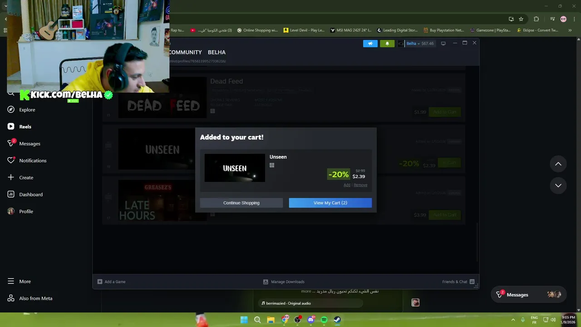
Task: Open Online Shopping bookmark
Action: point(257,30)
